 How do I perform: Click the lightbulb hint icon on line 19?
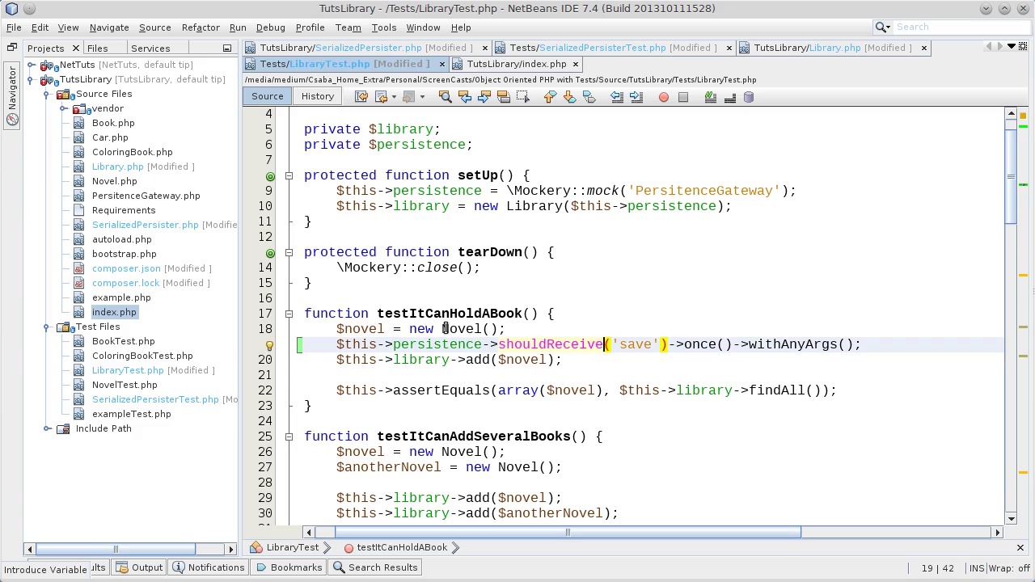tap(269, 344)
